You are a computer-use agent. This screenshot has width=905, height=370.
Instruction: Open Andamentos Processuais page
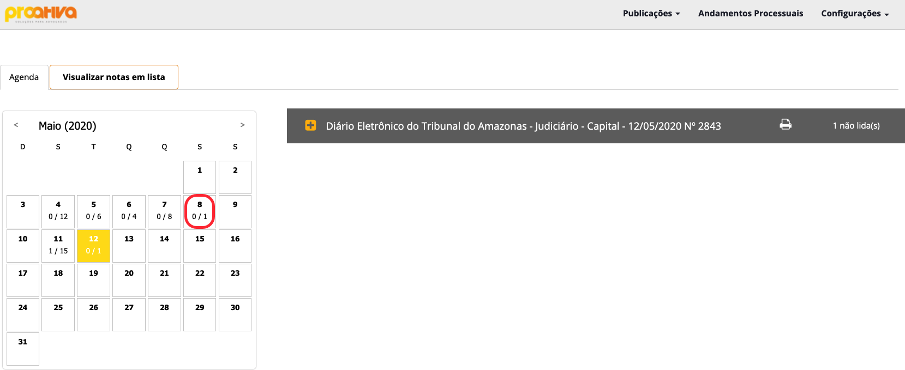[x=751, y=14]
